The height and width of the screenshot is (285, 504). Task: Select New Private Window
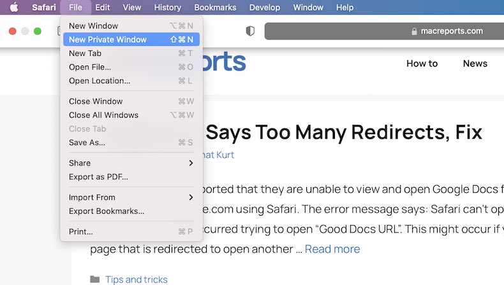pos(131,39)
